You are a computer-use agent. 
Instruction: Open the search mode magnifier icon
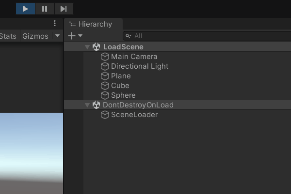coord(128,36)
